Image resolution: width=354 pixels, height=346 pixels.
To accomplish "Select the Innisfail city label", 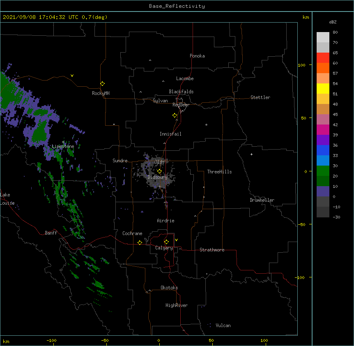I will click(x=170, y=134).
